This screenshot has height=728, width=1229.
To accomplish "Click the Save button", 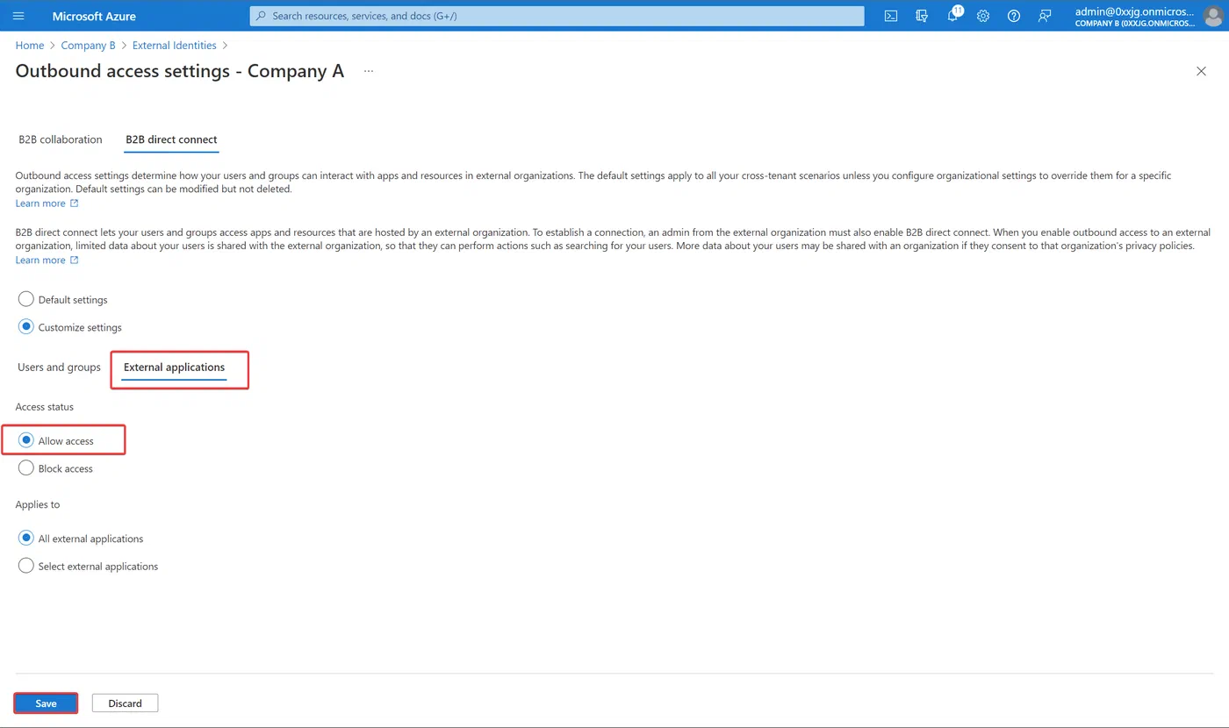I will point(46,703).
